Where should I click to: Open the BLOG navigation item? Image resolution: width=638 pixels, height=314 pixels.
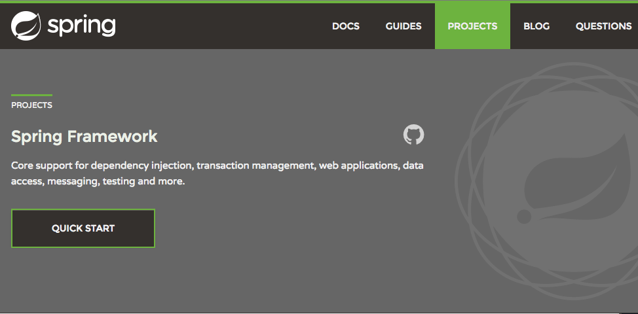pos(536,26)
